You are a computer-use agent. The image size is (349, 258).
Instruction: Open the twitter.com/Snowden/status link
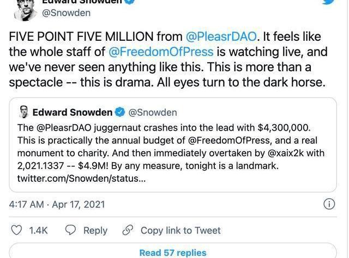point(81,179)
